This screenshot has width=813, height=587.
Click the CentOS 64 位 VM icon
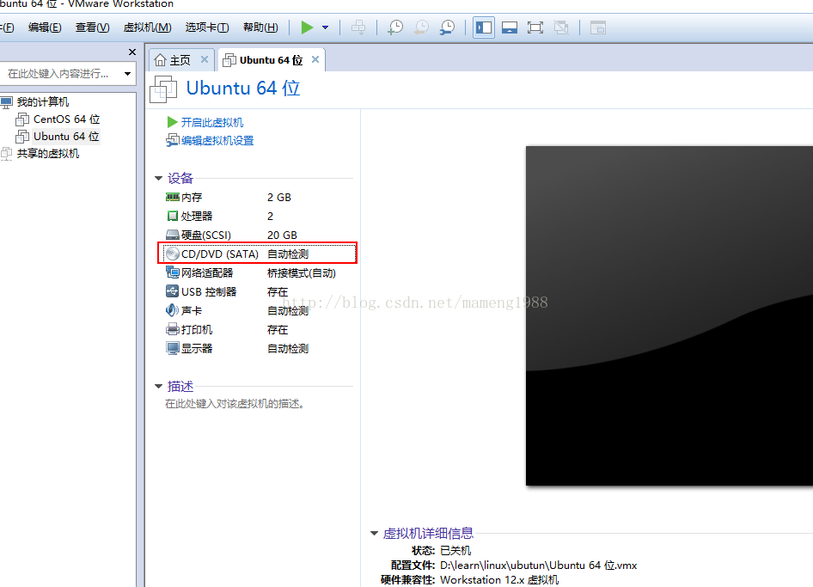coord(22,119)
